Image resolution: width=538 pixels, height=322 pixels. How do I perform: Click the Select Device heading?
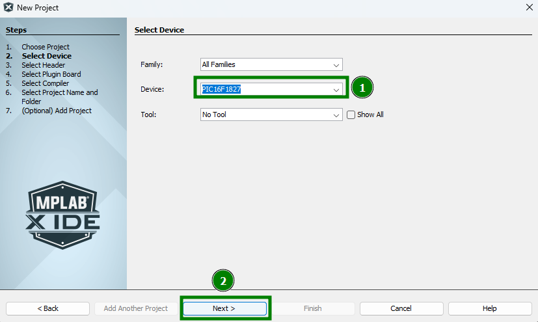159,30
